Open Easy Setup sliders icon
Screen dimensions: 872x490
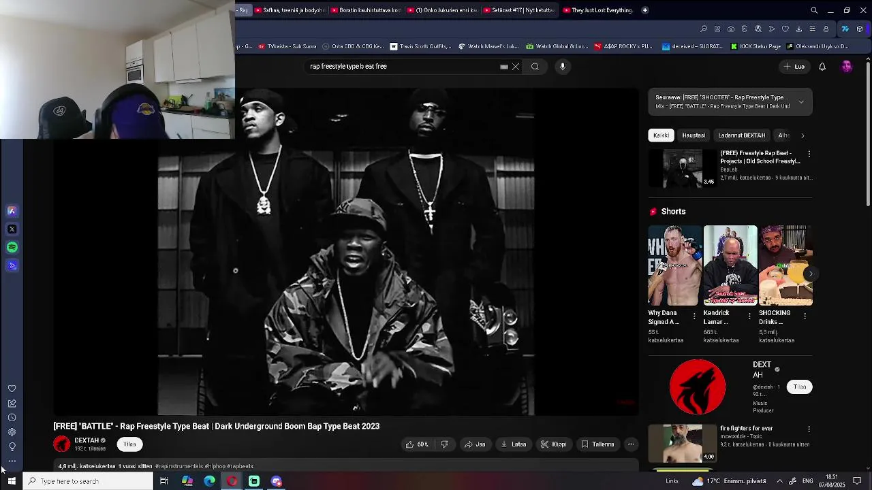point(812,29)
